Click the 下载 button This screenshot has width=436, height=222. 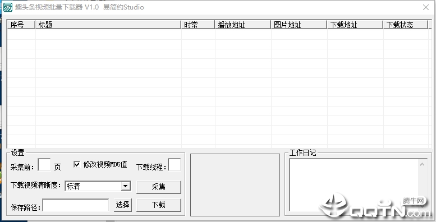tap(159, 205)
